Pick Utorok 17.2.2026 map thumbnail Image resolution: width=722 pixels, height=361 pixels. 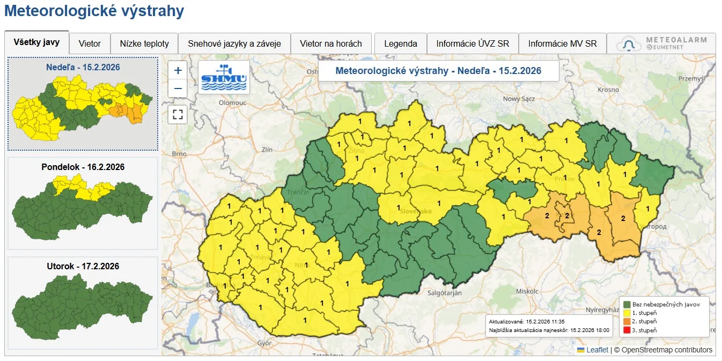click(83, 303)
